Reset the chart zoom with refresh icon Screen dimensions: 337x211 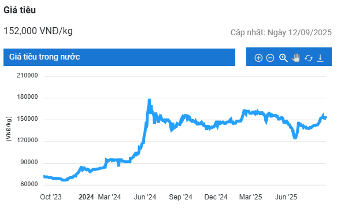(x=309, y=58)
